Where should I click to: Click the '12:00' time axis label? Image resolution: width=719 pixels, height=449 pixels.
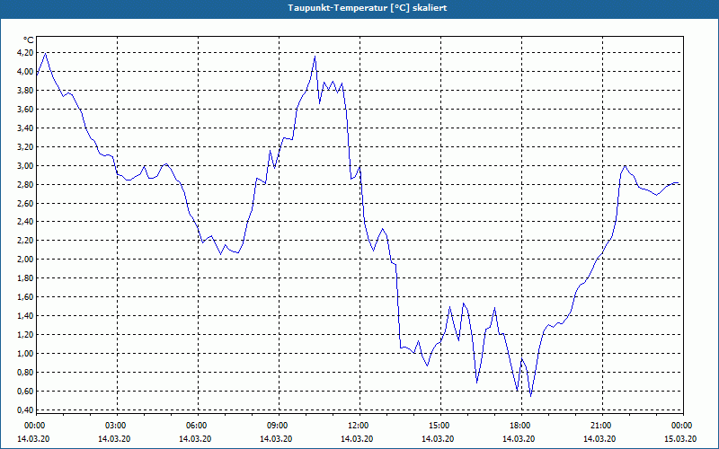click(357, 426)
